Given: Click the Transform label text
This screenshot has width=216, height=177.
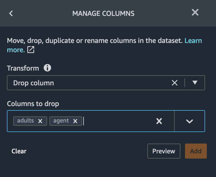Looking at the screenshot, I should (x=23, y=68).
